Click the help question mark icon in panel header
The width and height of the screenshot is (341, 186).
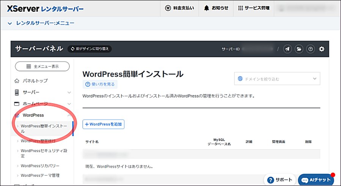click(x=310, y=49)
